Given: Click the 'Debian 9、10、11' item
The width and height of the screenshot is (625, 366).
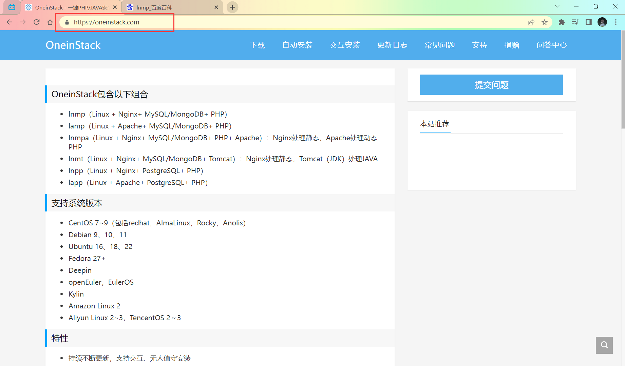Looking at the screenshot, I should (98, 235).
